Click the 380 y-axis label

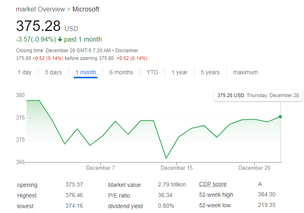point(20,95)
